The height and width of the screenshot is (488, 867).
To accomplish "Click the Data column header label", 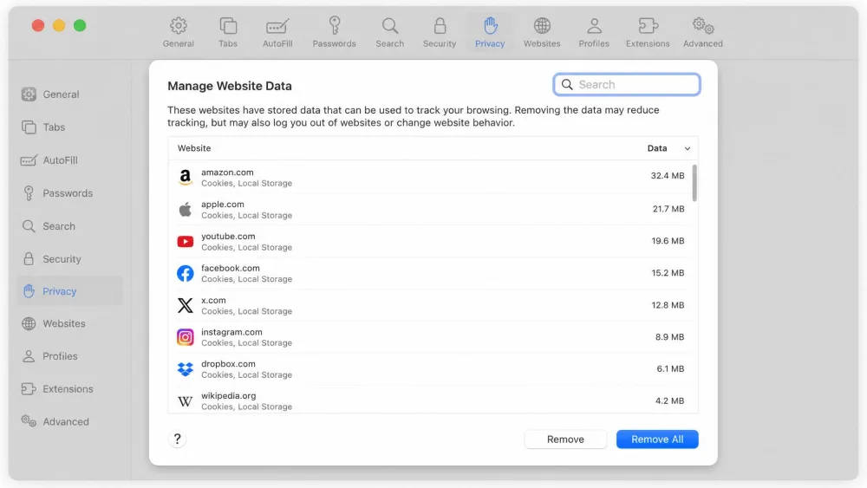I will pyautogui.click(x=657, y=148).
